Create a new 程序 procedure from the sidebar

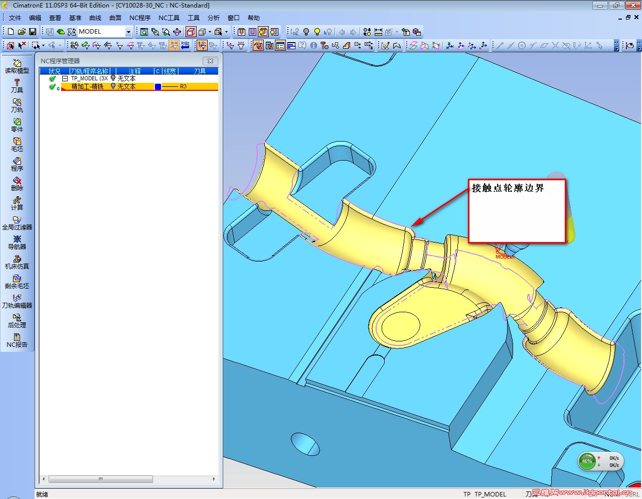17,164
